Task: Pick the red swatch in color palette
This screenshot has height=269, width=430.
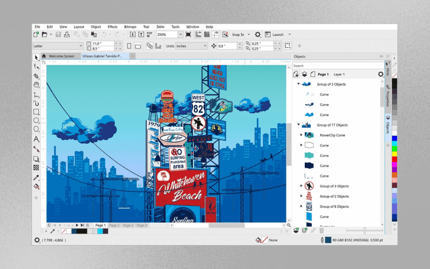Action: [395, 159]
